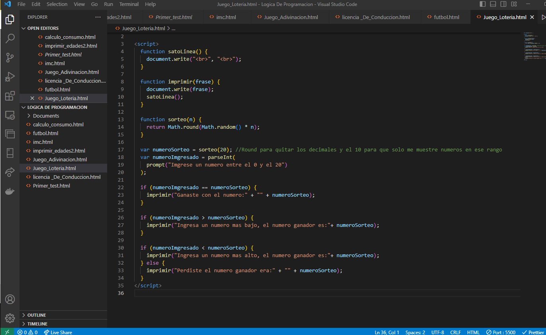Click the Port: 5500 Live Server item
The height and width of the screenshot is (335, 546).
pos(501,332)
